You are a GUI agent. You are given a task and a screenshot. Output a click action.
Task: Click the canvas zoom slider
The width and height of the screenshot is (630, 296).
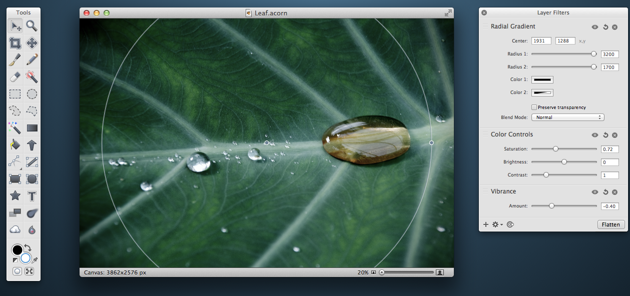pos(406,272)
